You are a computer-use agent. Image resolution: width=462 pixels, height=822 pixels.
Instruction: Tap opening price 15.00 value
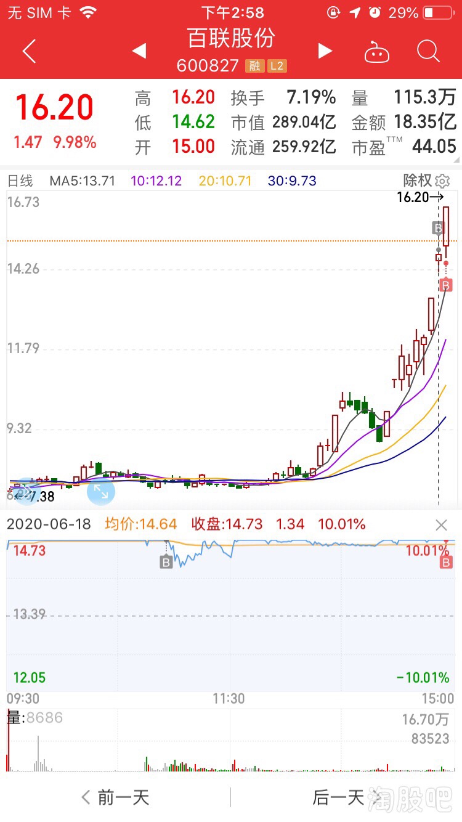pos(193,147)
